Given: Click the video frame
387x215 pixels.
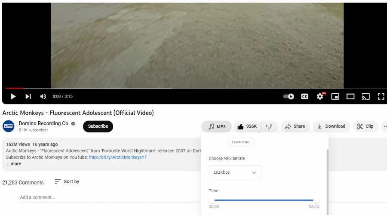Looking at the screenshot, I should tap(197, 45).
